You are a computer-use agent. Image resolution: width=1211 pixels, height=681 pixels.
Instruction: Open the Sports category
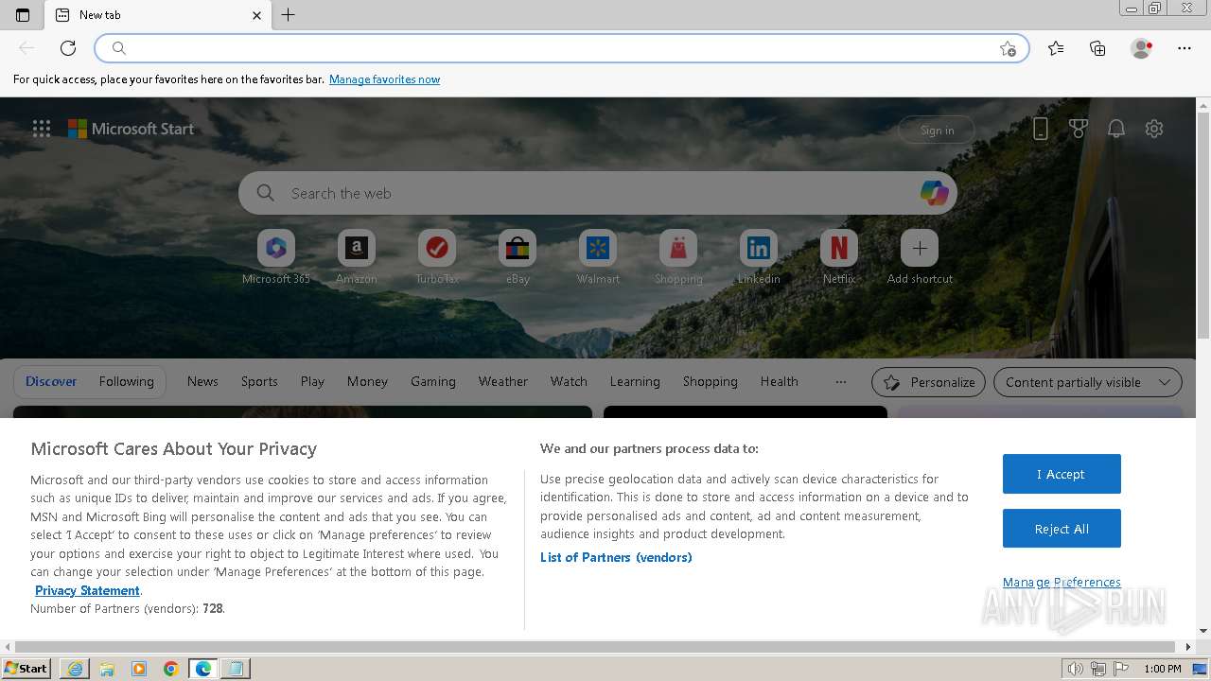point(259,381)
